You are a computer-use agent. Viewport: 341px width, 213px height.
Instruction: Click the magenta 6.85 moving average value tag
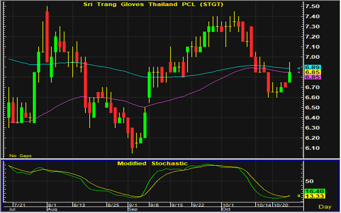pos(313,77)
